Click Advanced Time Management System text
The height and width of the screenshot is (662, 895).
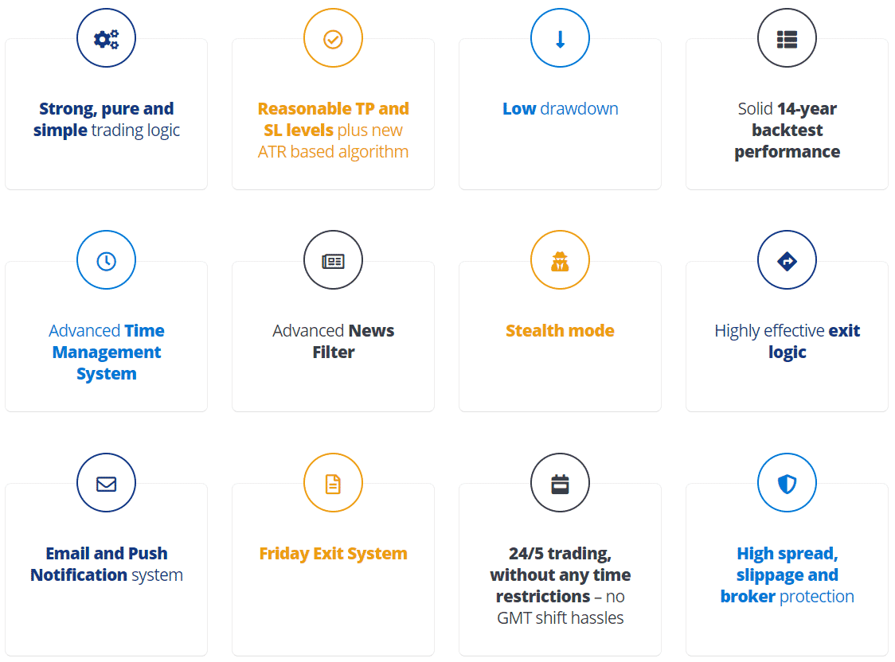point(106,352)
